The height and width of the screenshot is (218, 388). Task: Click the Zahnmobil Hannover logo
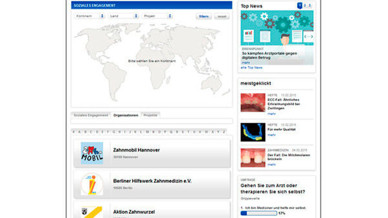pos(92,153)
